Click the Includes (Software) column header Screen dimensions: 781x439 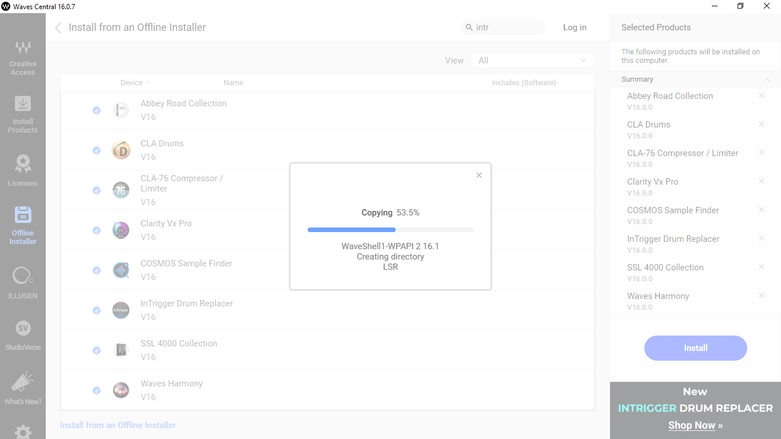pyautogui.click(x=524, y=83)
